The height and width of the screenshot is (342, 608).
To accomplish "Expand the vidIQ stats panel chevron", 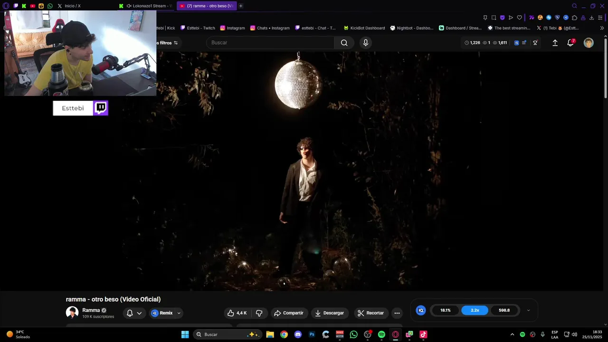I will coord(528,310).
